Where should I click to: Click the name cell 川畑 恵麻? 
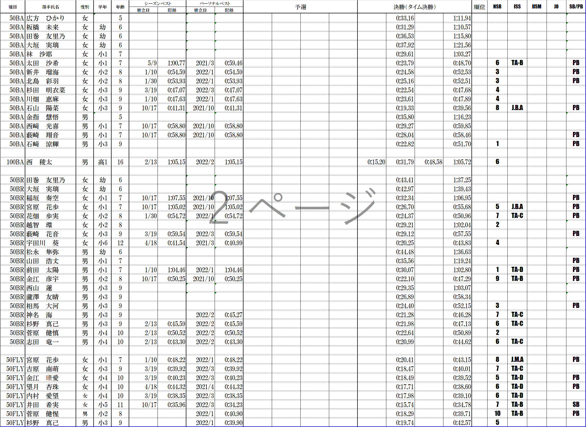[x=50, y=99]
